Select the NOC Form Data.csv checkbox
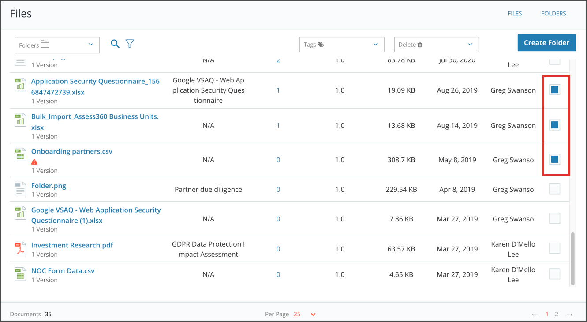The image size is (587, 322). click(x=555, y=274)
